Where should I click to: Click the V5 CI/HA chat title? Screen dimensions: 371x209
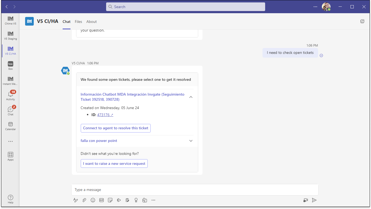point(48,21)
